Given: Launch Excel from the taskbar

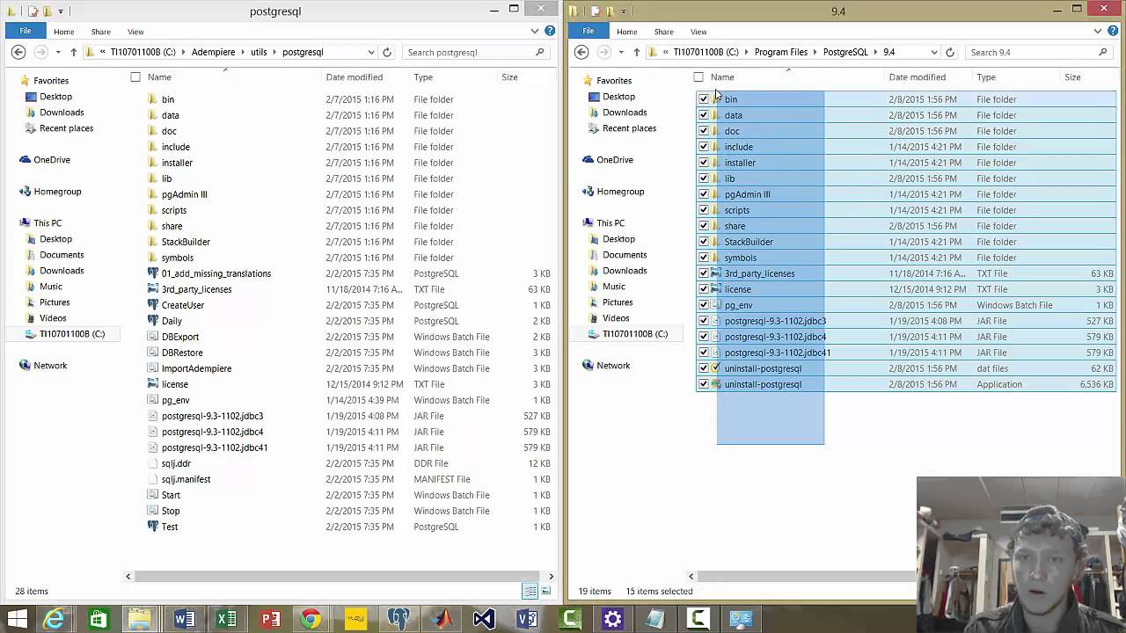Looking at the screenshot, I should click(x=227, y=619).
